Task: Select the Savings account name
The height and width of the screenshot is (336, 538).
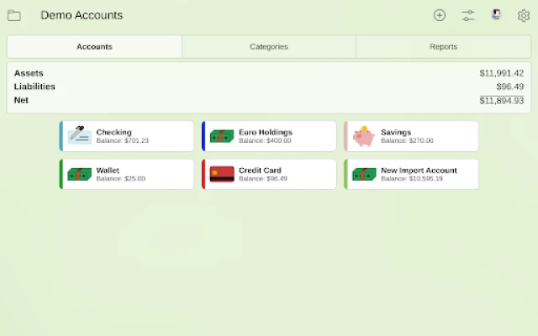Action: [x=396, y=132]
